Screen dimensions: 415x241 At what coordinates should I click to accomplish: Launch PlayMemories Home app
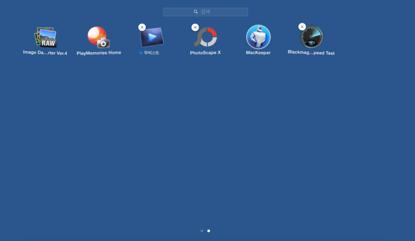[x=99, y=38]
